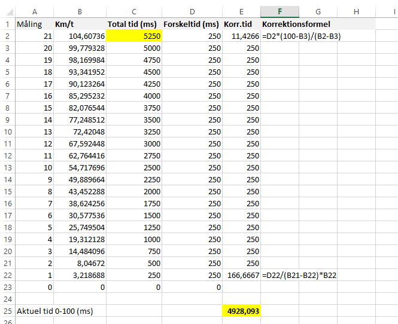This screenshot has width=398, height=324.
Task: Select cell with value 166,6667
Action: tap(241, 275)
